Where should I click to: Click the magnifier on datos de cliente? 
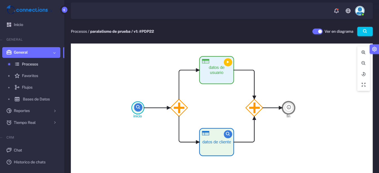(228, 134)
